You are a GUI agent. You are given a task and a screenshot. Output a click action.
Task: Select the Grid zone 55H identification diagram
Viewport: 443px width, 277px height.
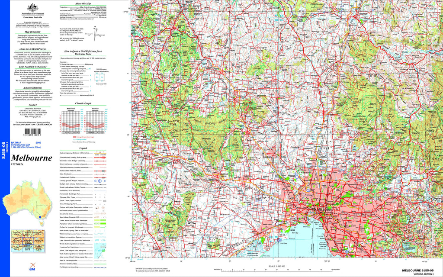[100, 78]
